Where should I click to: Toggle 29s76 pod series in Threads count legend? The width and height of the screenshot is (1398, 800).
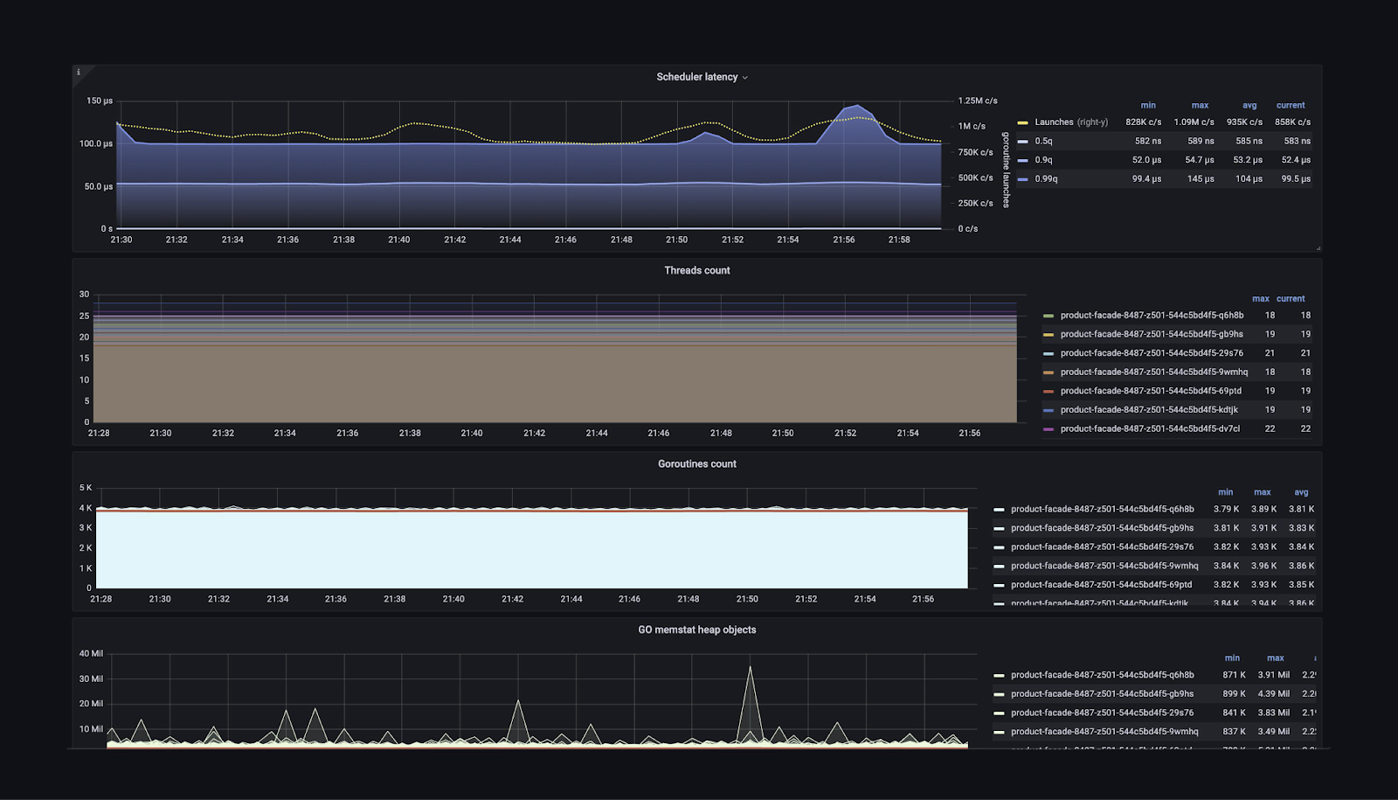pos(1152,353)
